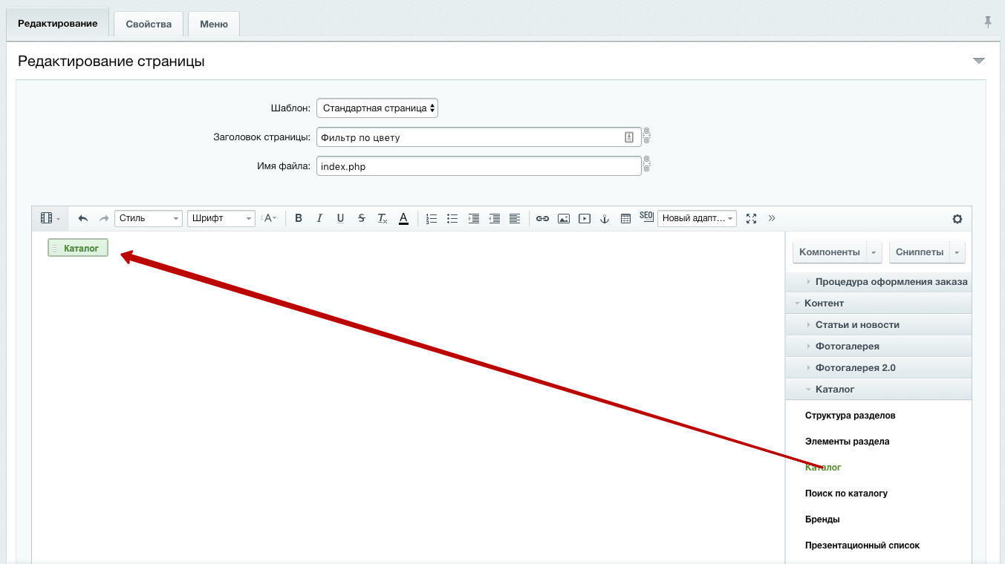The image size is (1005, 564).
Task: Click the link icon beside the file name field
Action: (647, 165)
